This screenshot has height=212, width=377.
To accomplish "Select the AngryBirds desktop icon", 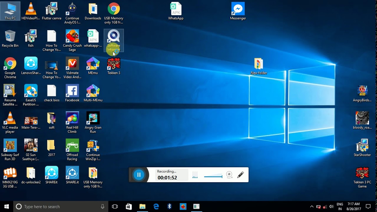I will click(362, 94).
